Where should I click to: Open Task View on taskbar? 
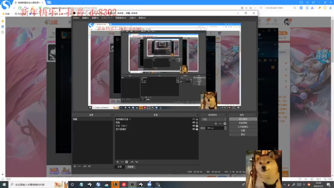72,184
